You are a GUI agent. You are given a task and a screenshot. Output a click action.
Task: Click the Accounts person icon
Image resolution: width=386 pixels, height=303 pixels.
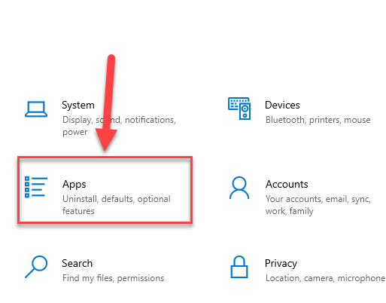239,188
